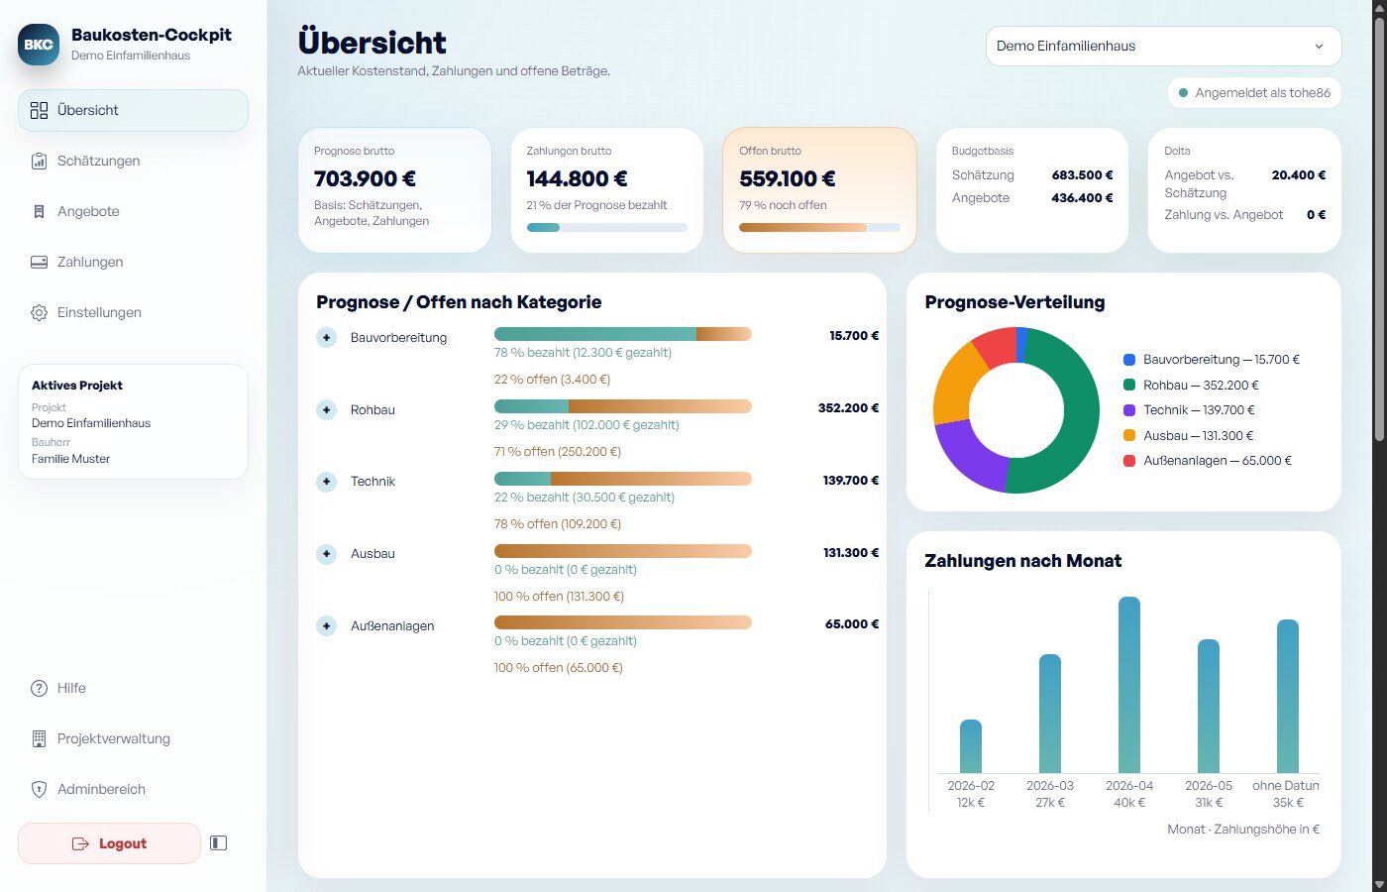
Task: Click the 2026-04 payment bar
Action: click(x=1129, y=685)
